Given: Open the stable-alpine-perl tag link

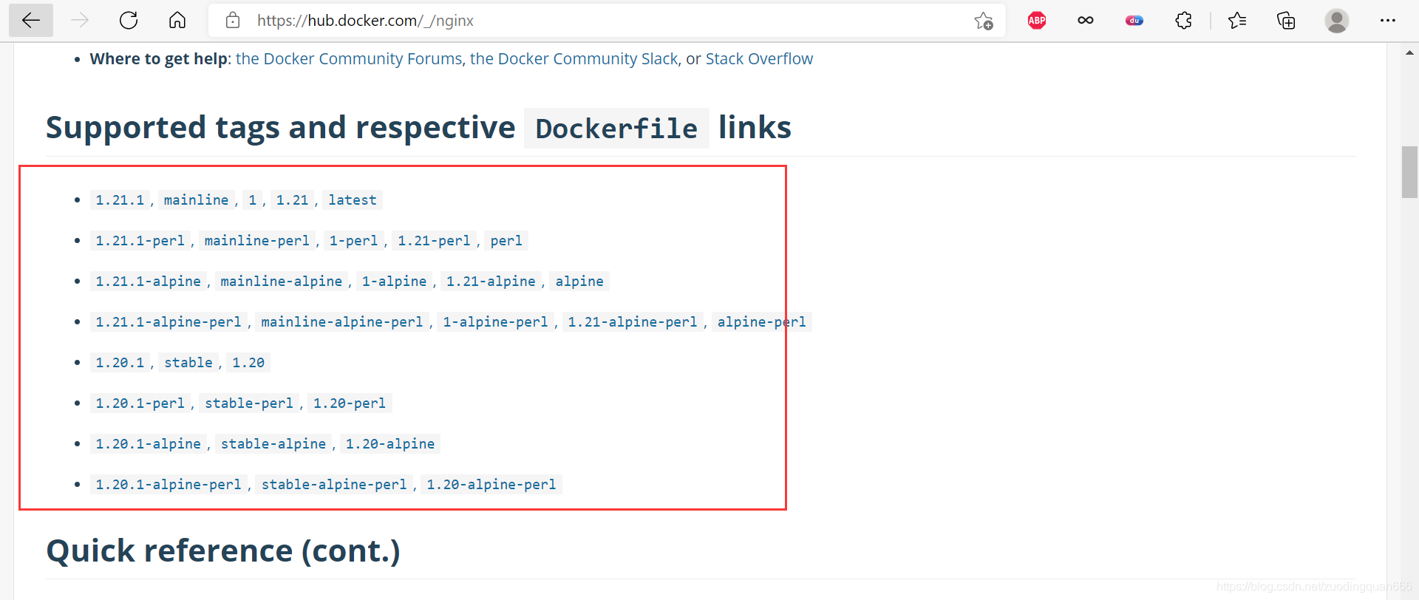Looking at the screenshot, I should (334, 485).
